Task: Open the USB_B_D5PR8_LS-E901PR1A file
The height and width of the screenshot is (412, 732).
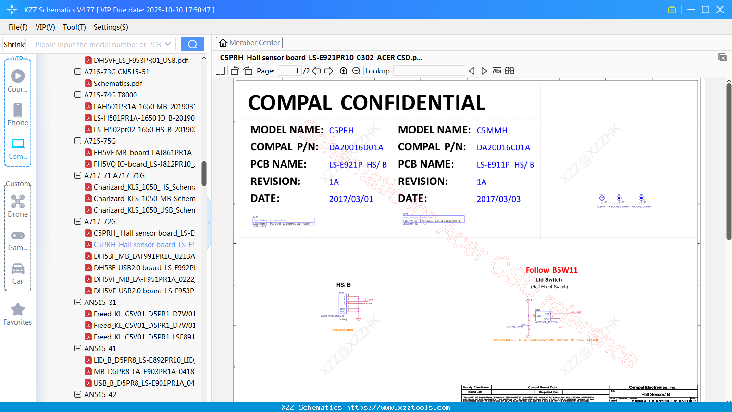Action: [x=144, y=383]
